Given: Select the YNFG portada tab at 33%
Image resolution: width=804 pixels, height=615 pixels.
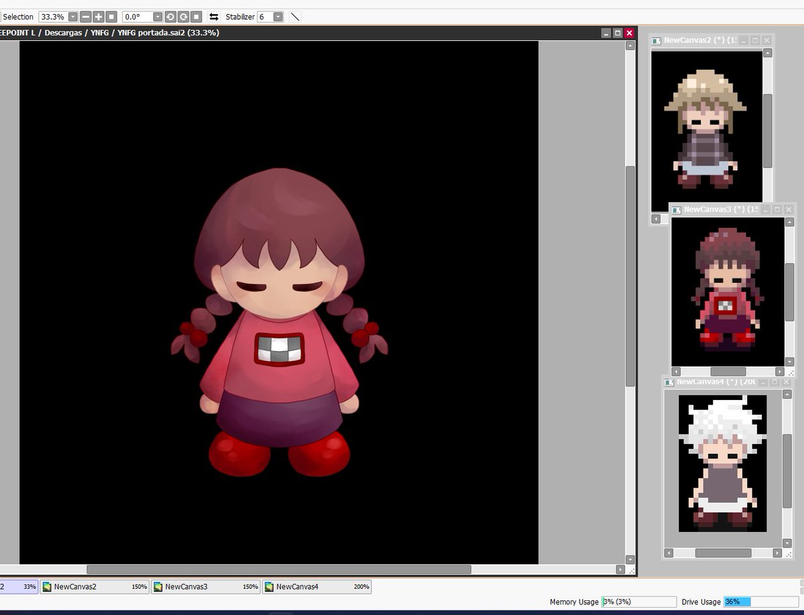Looking at the screenshot, I should 19,587.
